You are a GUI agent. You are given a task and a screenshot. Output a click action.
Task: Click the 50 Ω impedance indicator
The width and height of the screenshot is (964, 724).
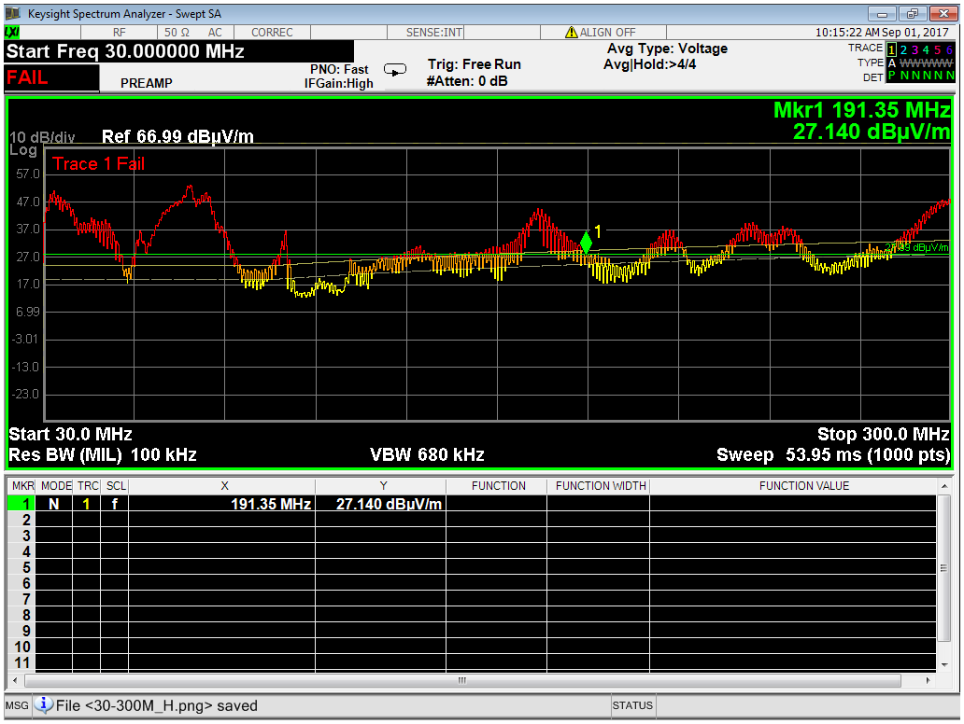click(x=177, y=33)
